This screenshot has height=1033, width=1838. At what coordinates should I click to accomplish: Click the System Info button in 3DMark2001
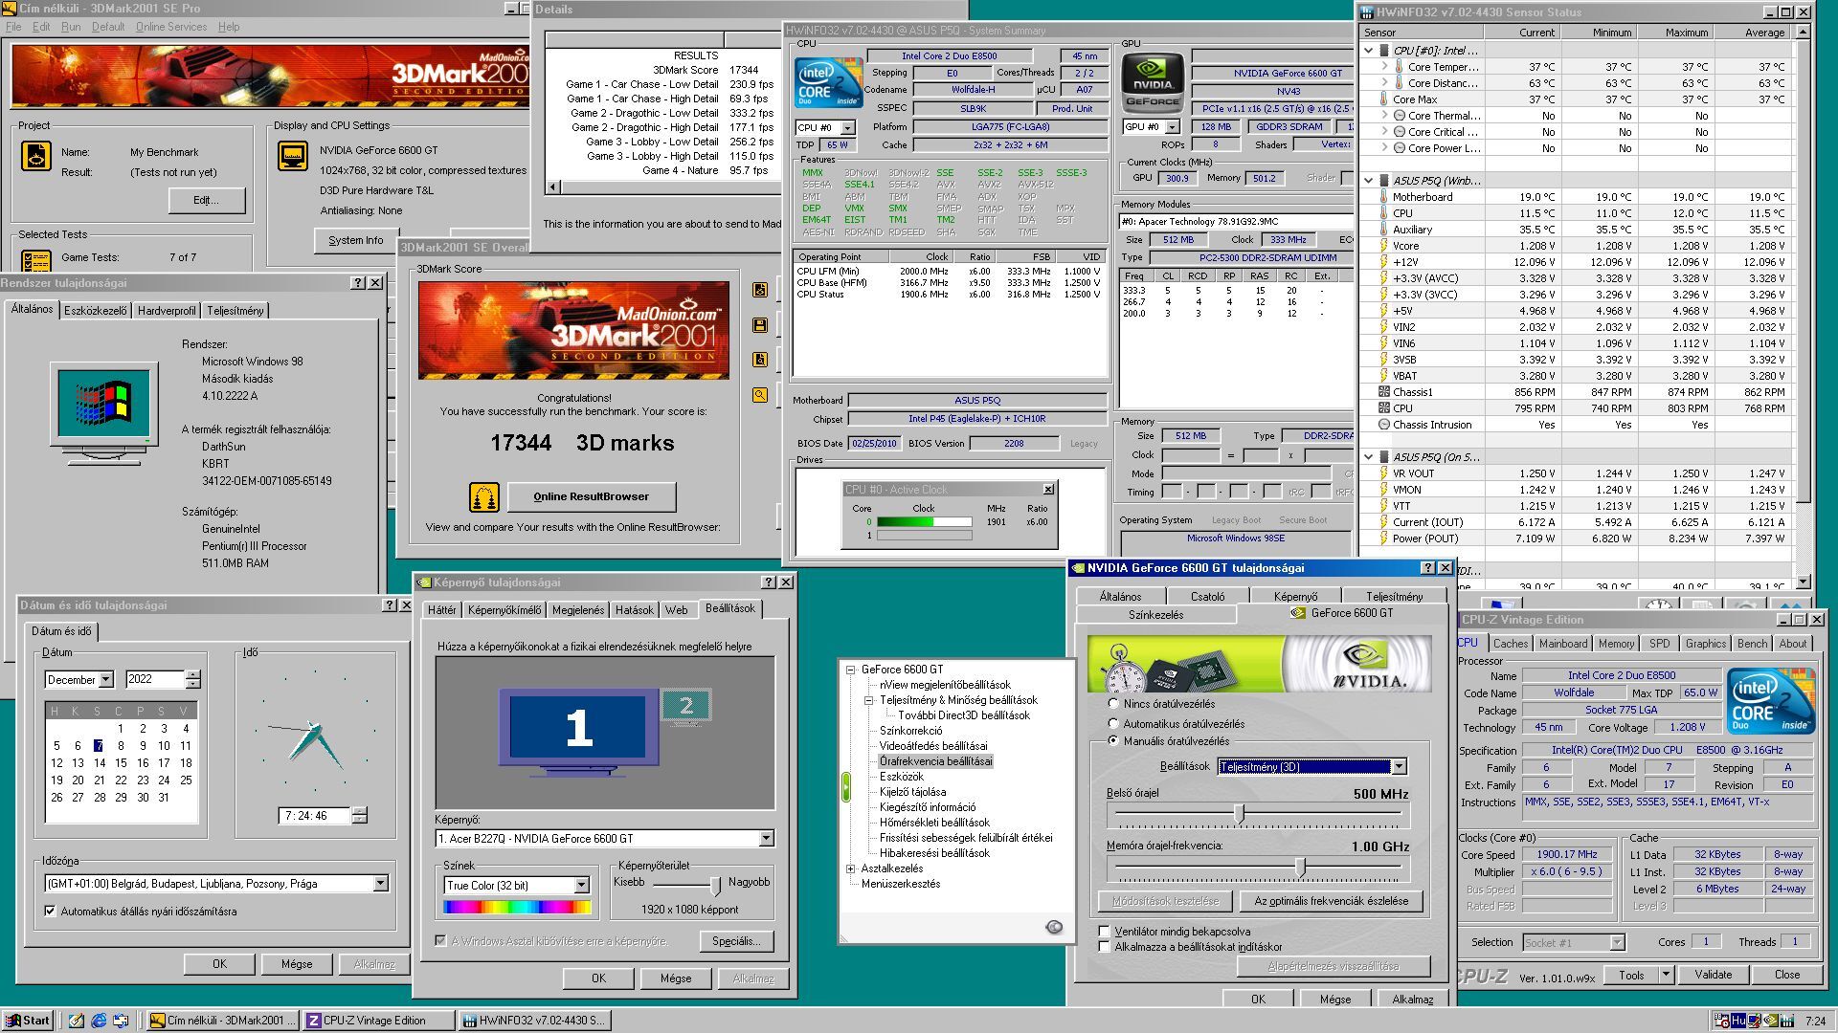(355, 240)
